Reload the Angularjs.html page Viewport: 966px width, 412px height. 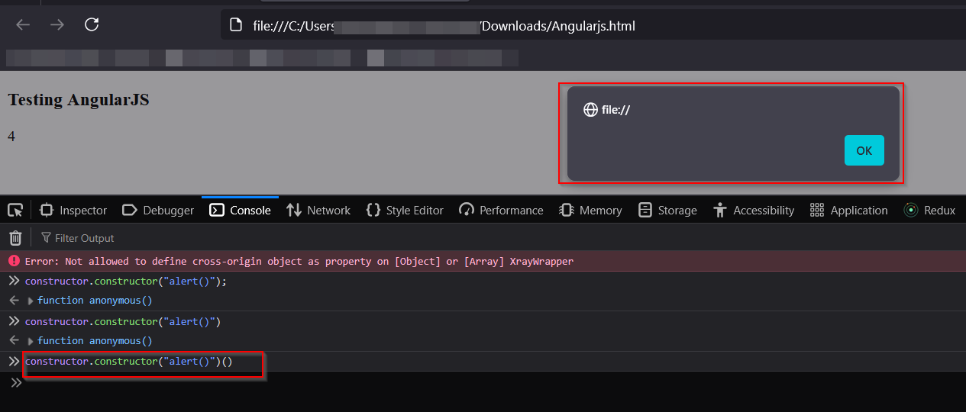(x=92, y=24)
